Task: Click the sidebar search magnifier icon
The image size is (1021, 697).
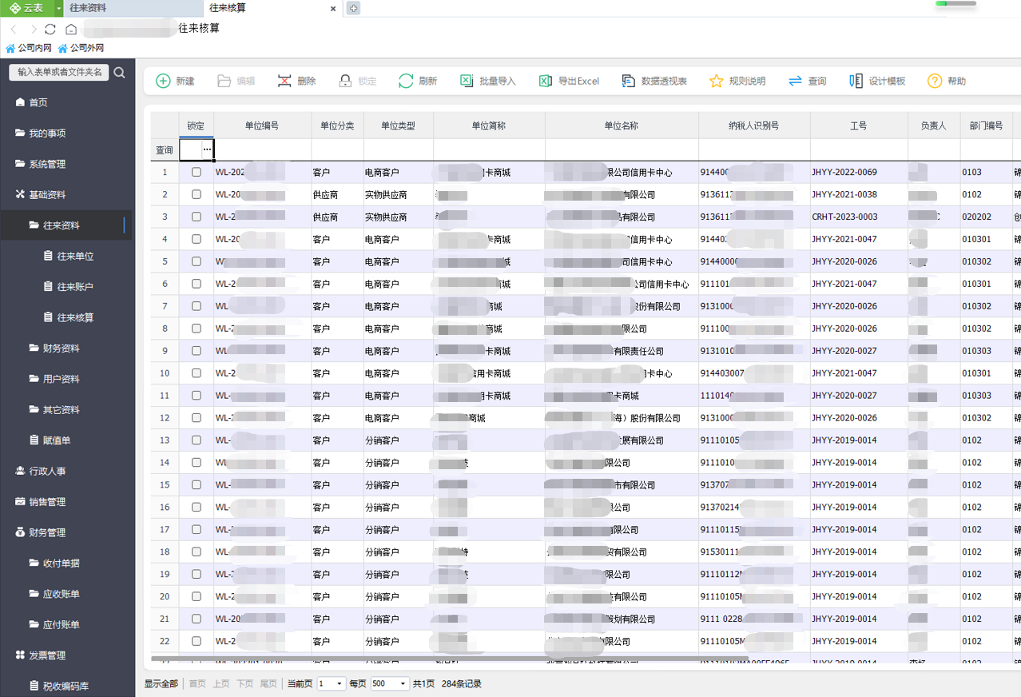Action: click(x=119, y=73)
